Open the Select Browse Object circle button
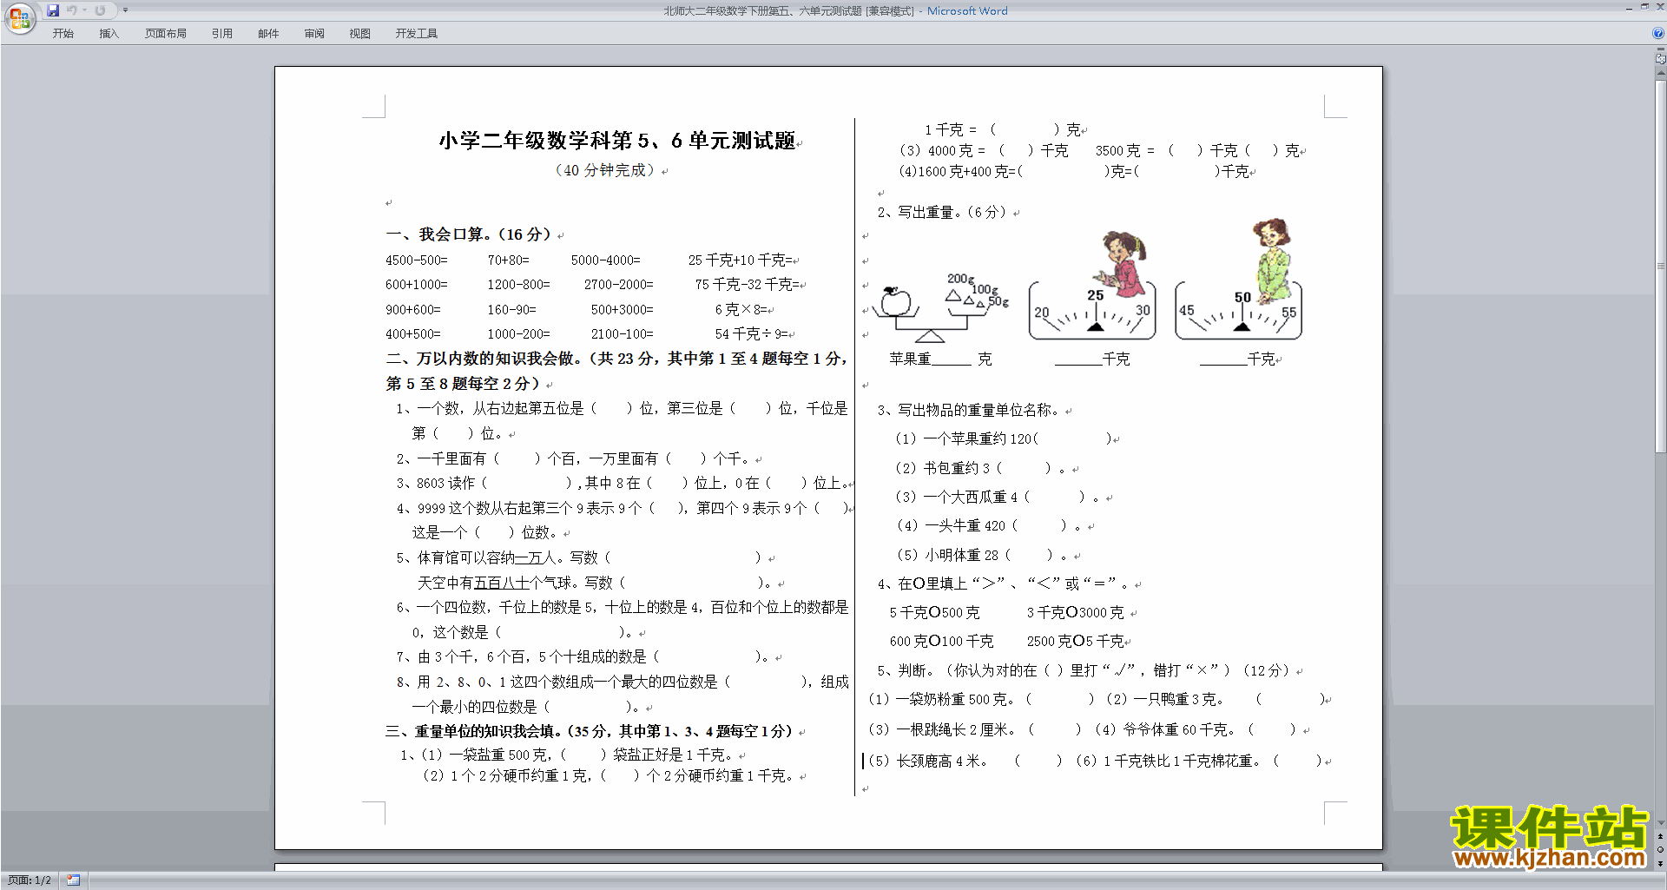1667x890 pixels. pyautogui.click(x=1661, y=850)
